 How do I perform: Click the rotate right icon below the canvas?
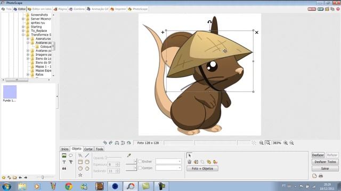111,143
